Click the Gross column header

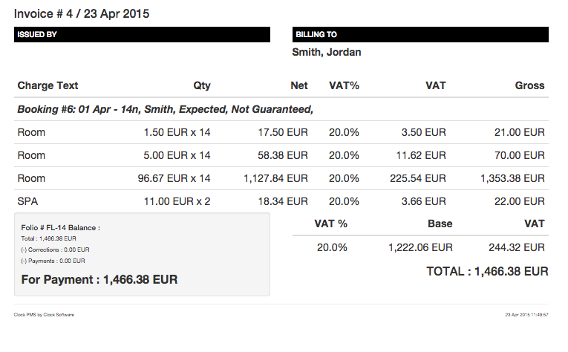529,85
